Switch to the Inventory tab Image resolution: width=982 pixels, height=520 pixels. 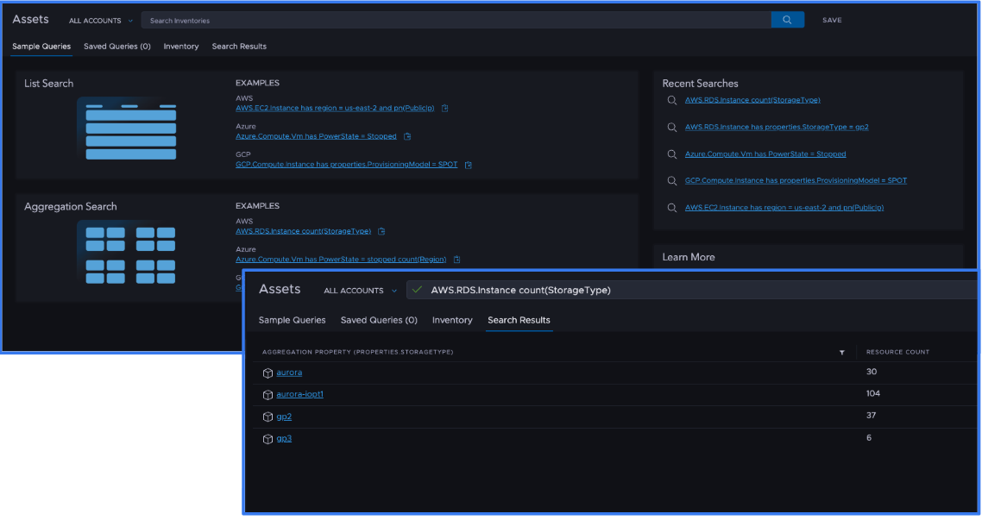point(180,47)
